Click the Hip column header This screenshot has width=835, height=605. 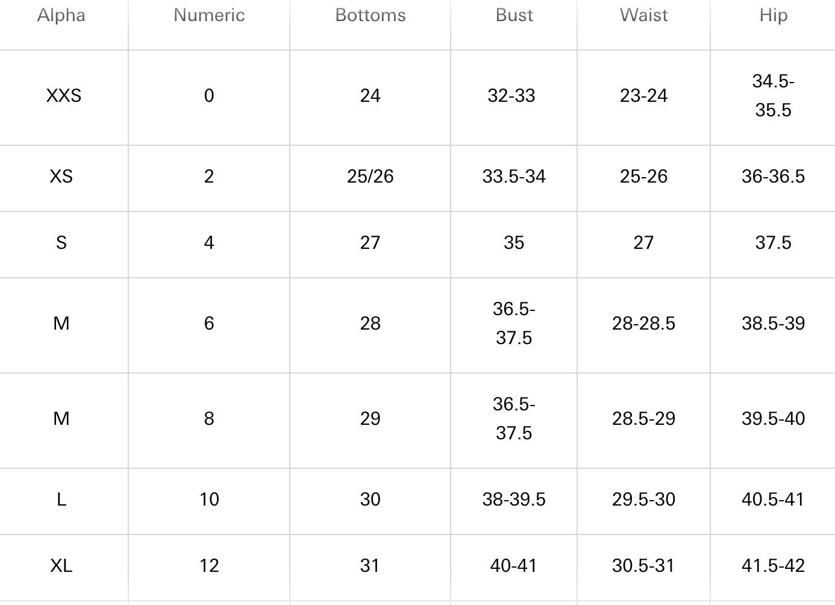(773, 15)
